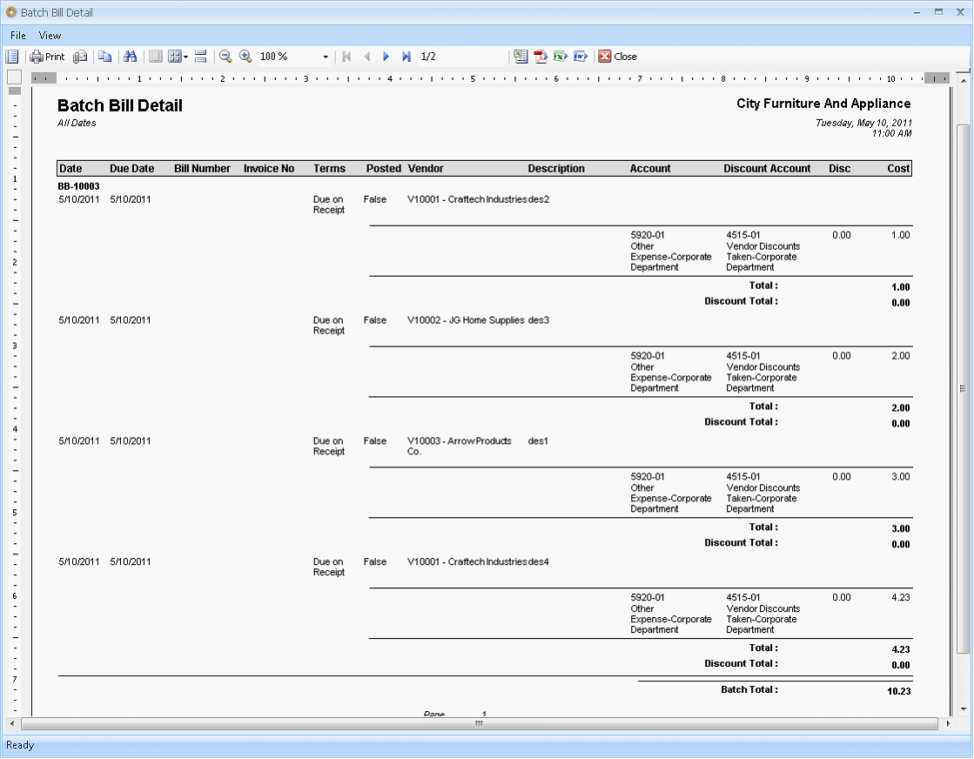Export report to Word icon

point(581,57)
